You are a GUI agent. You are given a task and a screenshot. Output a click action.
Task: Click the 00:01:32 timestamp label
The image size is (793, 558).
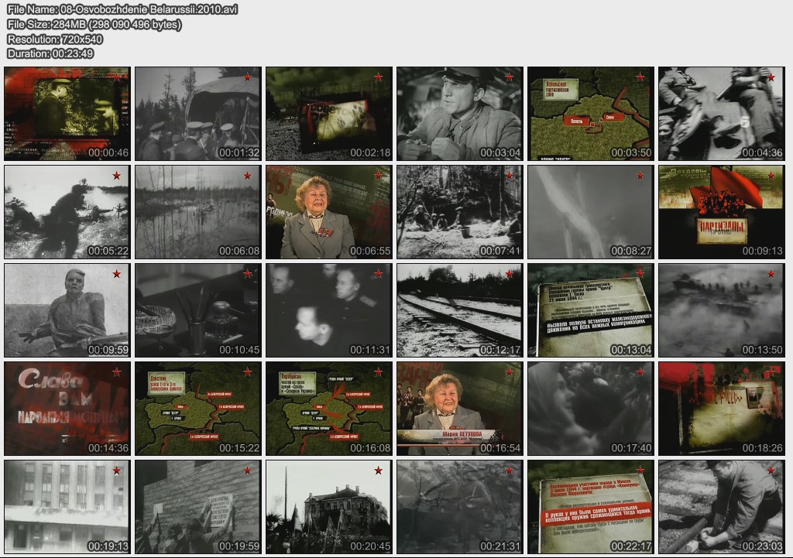pos(239,153)
